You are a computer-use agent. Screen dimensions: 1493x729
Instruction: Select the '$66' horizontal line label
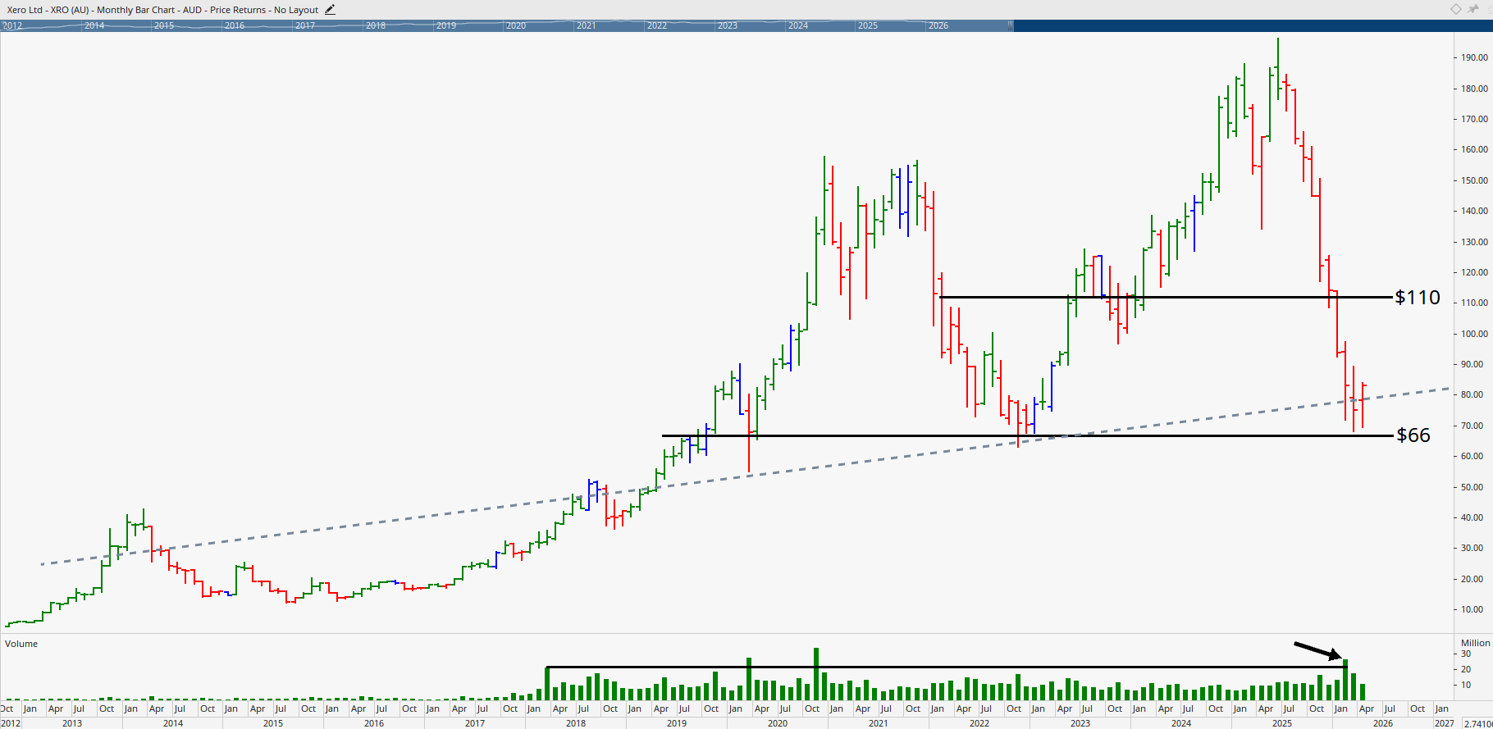coord(1413,435)
